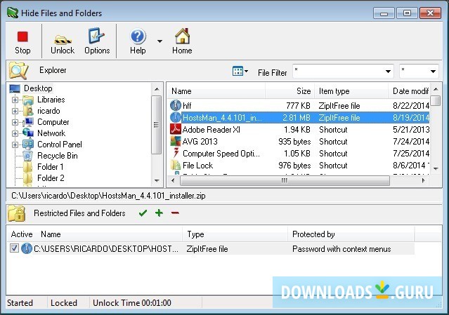Click the Locked status bar entry

(x=63, y=303)
